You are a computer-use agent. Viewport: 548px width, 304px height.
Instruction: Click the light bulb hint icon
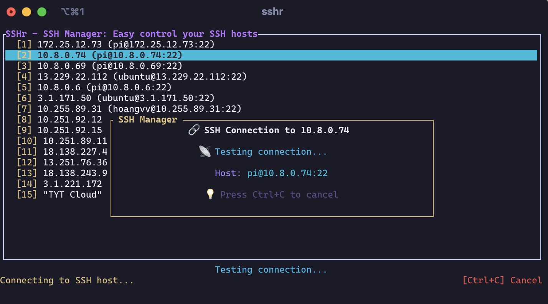coord(210,194)
